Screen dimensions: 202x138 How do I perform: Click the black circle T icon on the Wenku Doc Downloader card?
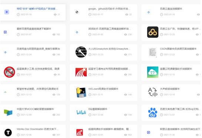tap(8, 132)
